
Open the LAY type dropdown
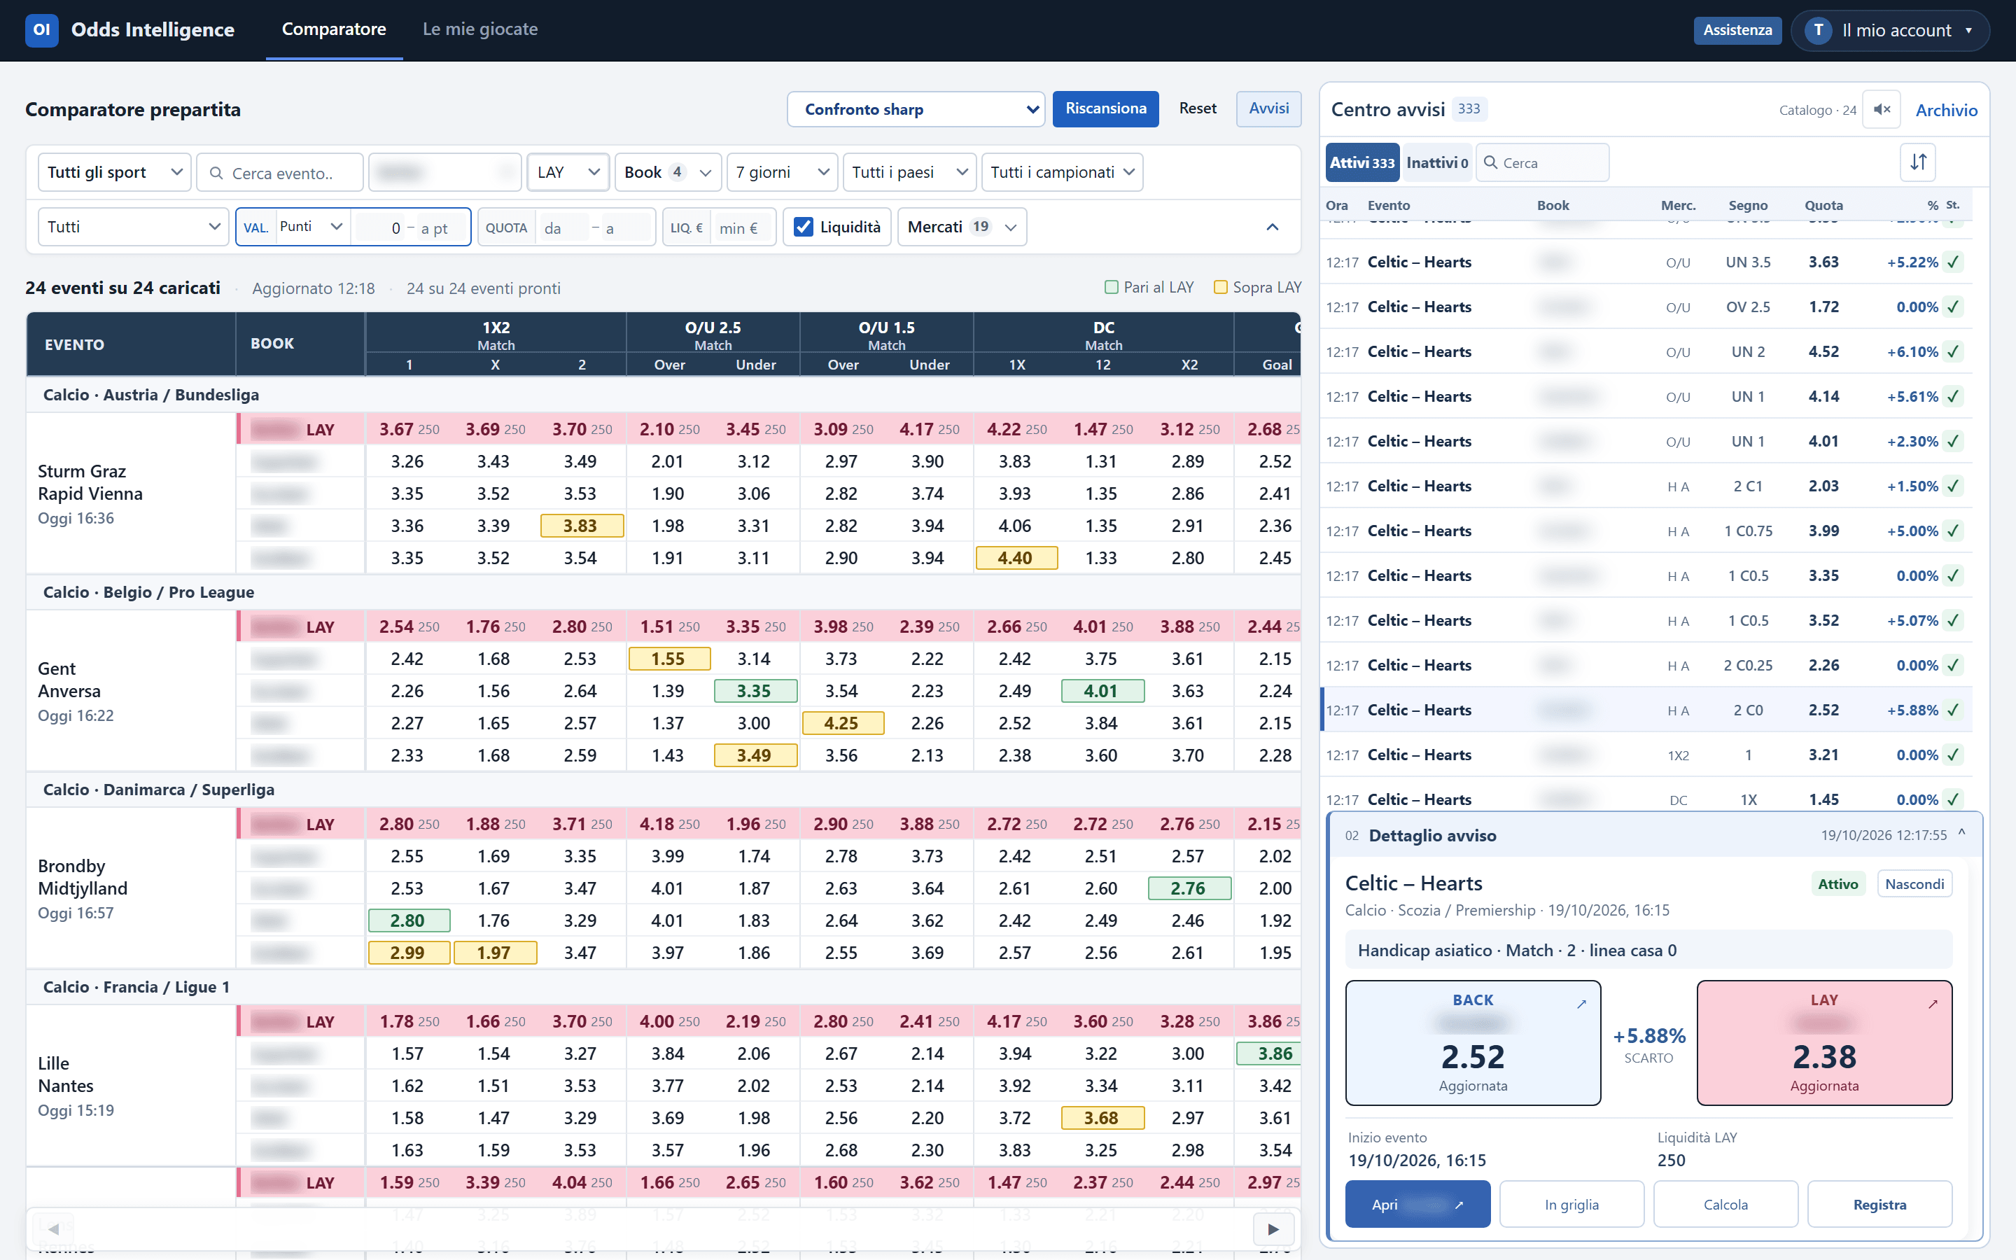568,172
